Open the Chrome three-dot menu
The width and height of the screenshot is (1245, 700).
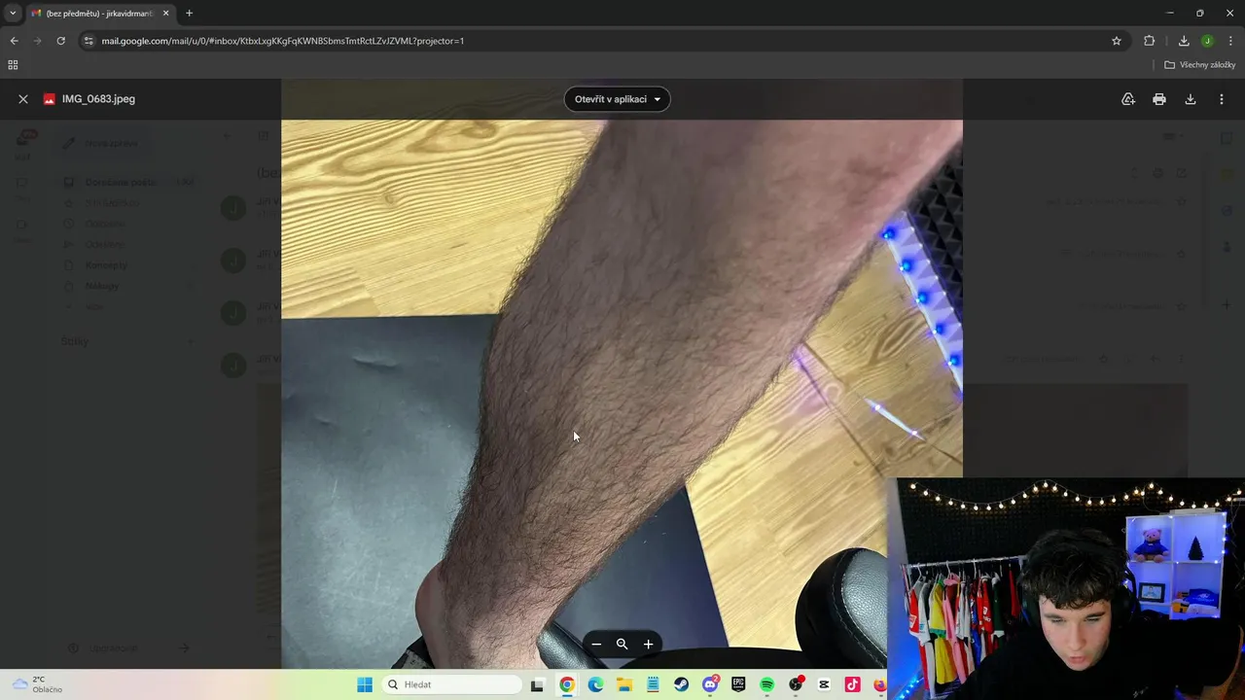click(1231, 41)
